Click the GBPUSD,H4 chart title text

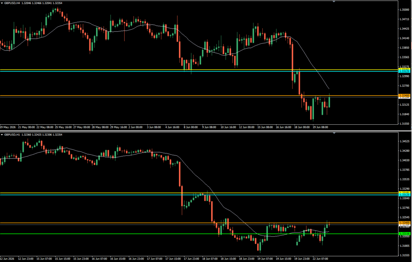coord(12,3)
